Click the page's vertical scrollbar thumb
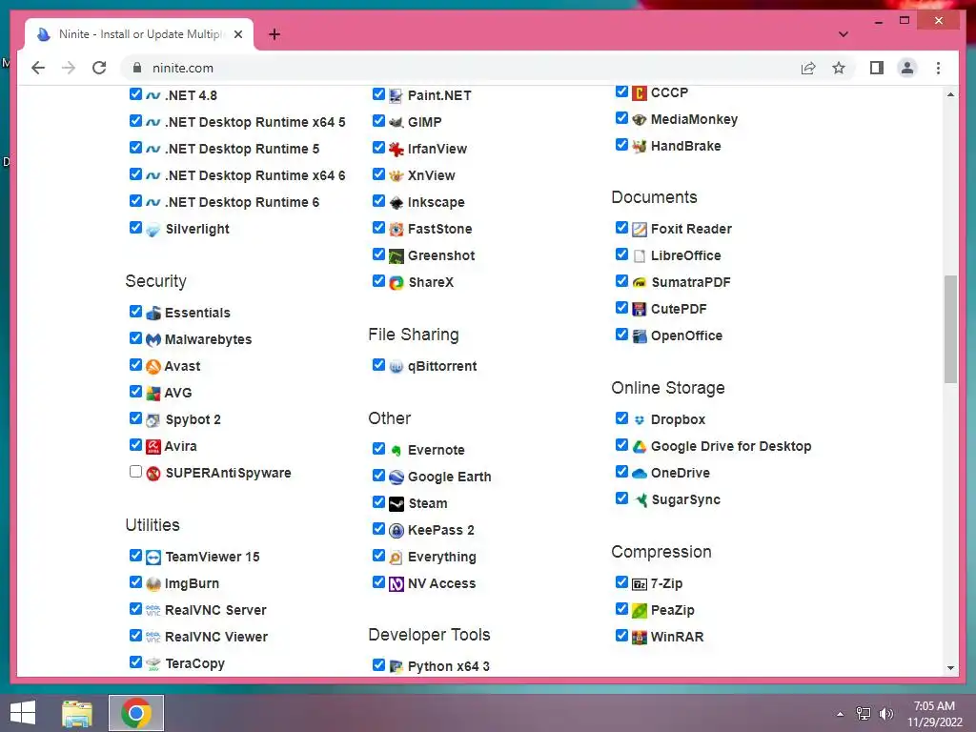 click(950, 329)
